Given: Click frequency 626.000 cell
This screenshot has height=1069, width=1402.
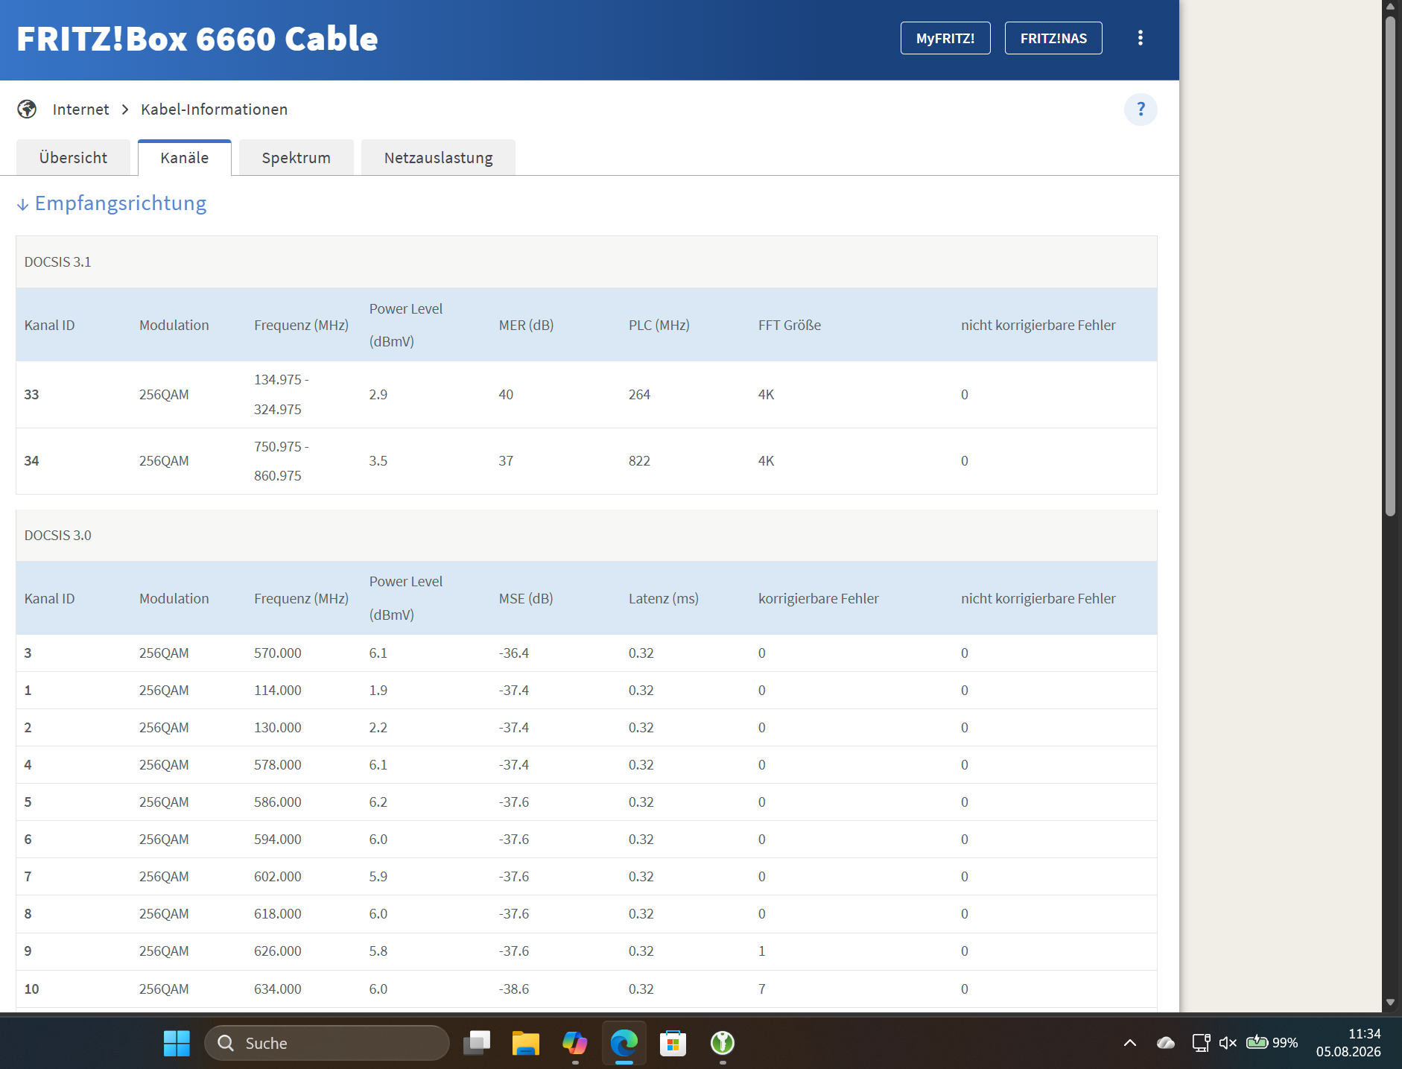Looking at the screenshot, I should tap(278, 951).
